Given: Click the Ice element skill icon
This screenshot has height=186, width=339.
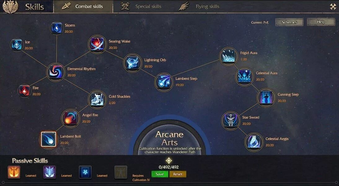Looking at the screenshot, I should [x=17, y=45].
